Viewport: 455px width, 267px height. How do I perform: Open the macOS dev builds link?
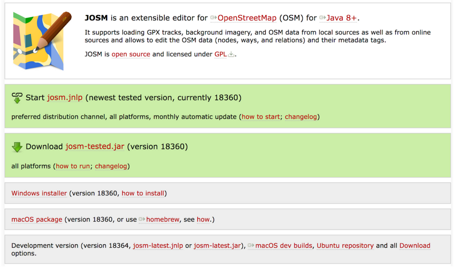284,246
